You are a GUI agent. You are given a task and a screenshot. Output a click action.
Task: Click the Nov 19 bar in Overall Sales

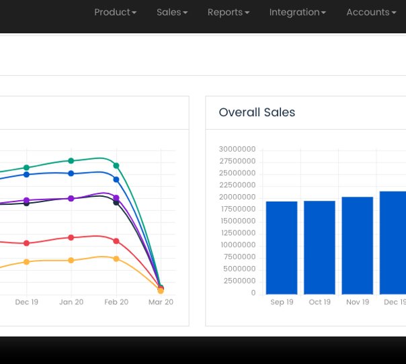point(357,246)
